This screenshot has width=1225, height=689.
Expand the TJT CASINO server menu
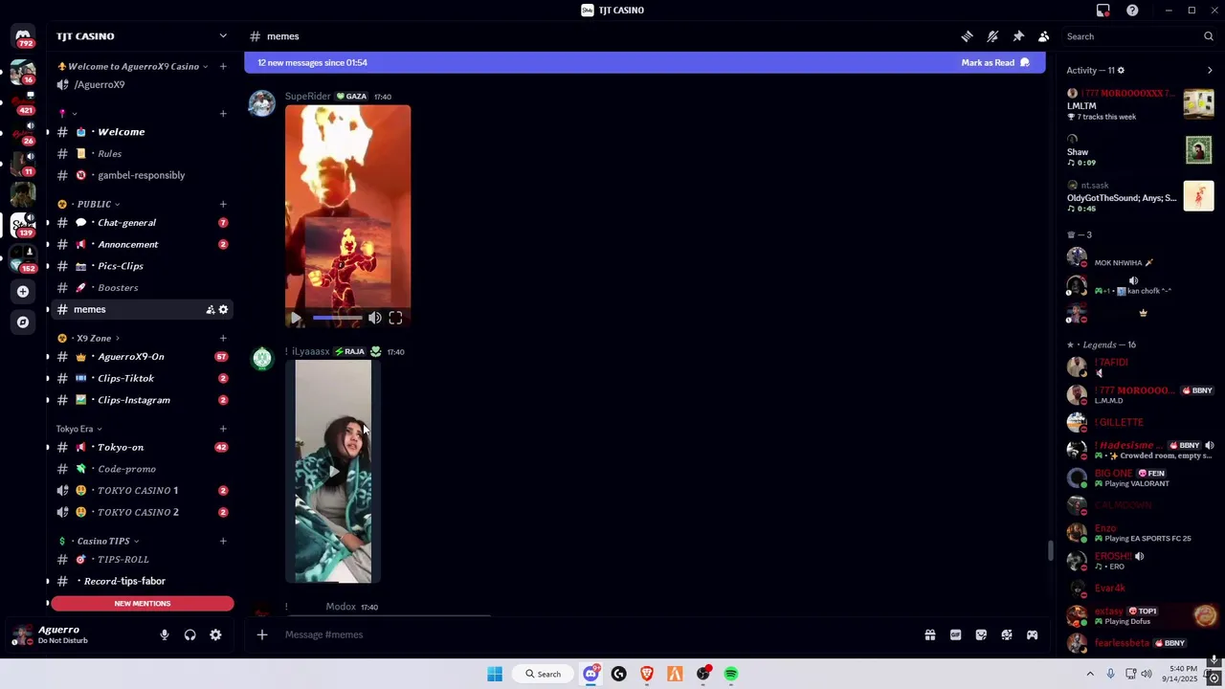(142, 36)
